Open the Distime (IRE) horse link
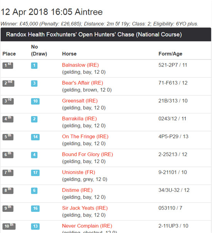This screenshot has height=233, width=212. click(77, 190)
